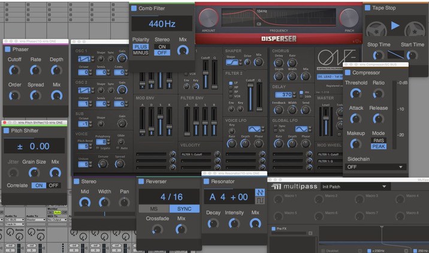Switch Reverser to SYNC mode

tap(184, 209)
